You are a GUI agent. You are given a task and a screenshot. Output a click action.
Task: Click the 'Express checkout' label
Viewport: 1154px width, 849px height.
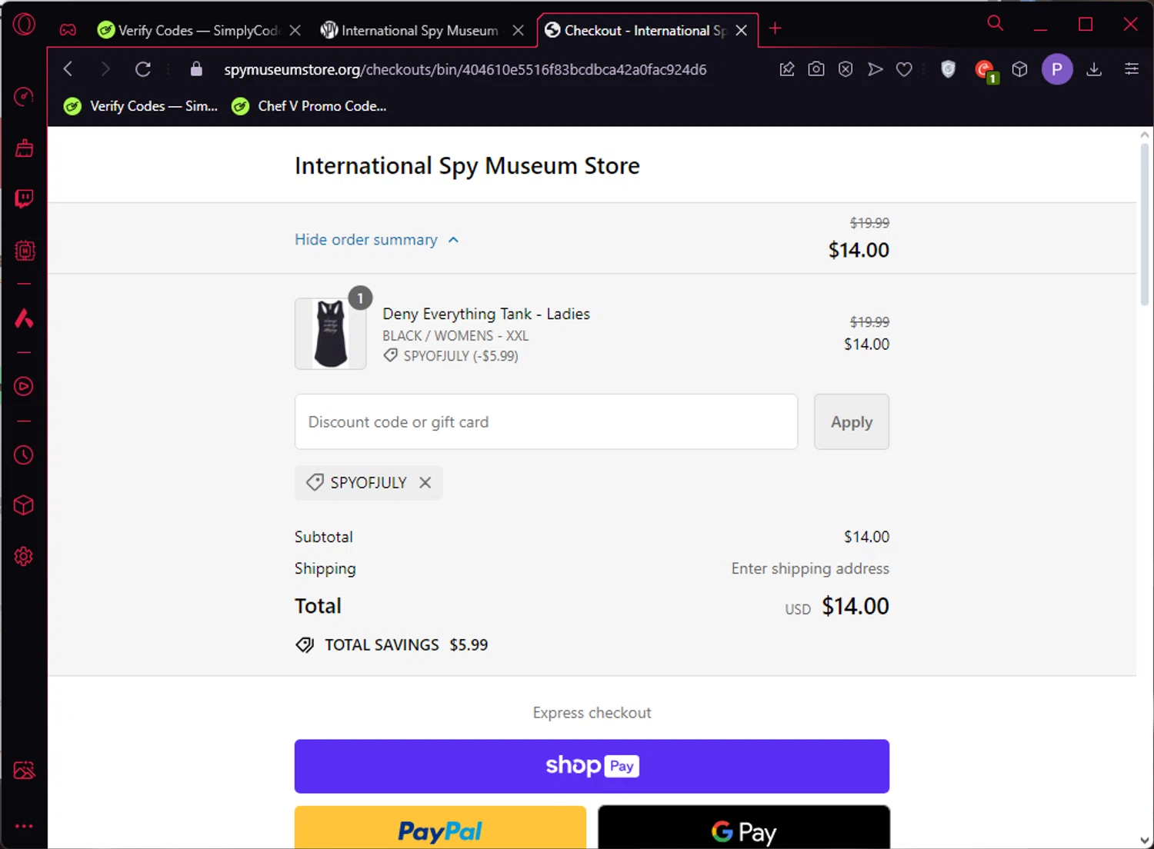[592, 713]
